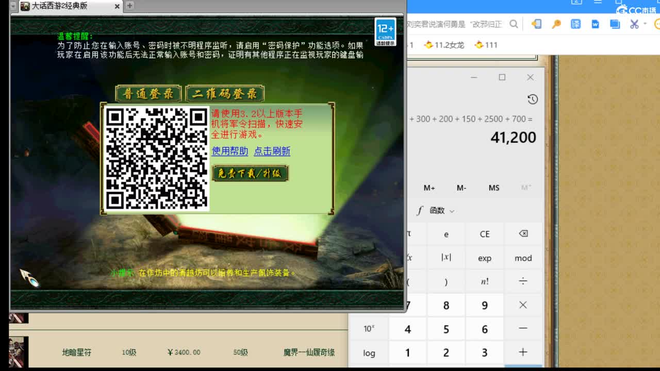Click the 魔界一仙履奇缘 server name
The width and height of the screenshot is (660, 371).
tap(309, 352)
